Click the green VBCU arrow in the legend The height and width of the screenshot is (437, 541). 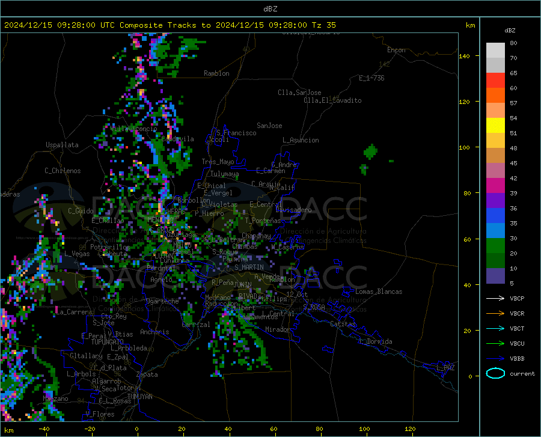[495, 344]
